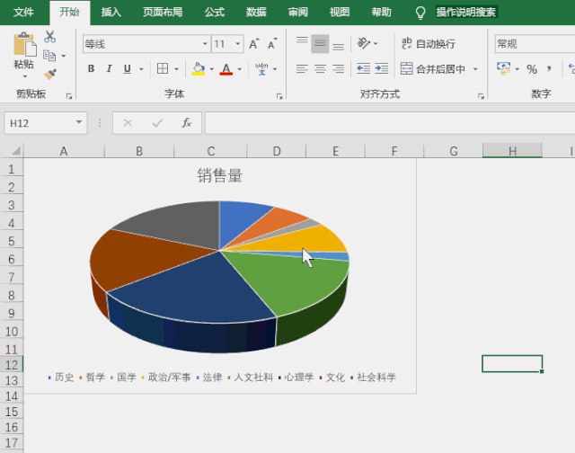Click the select-all corner triangle
Screen dimensions: 575x453
[16, 151]
